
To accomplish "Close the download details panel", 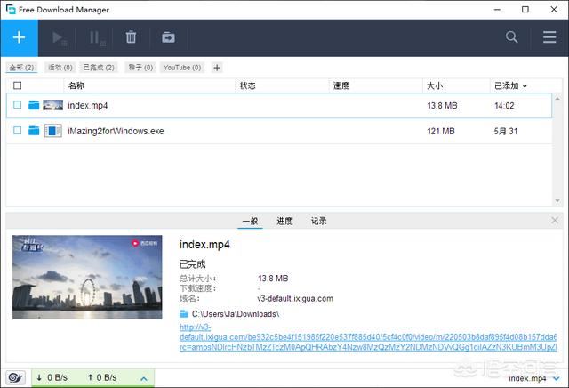I will (x=555, y=220).
